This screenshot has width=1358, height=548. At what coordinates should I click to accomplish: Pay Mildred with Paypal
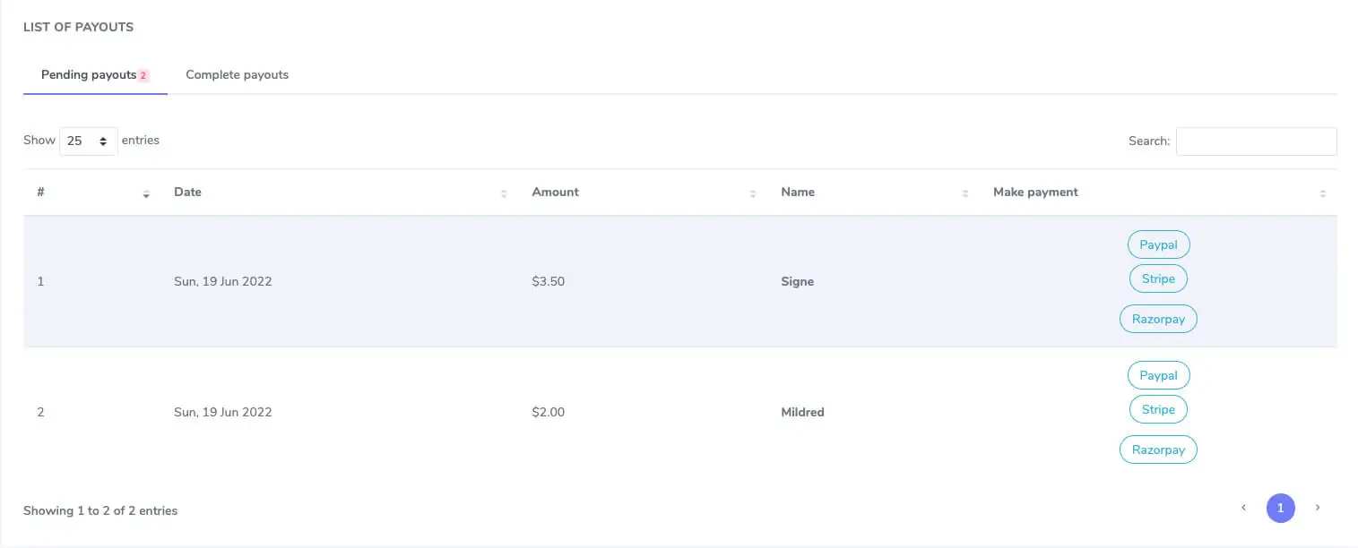point(1158,375)
